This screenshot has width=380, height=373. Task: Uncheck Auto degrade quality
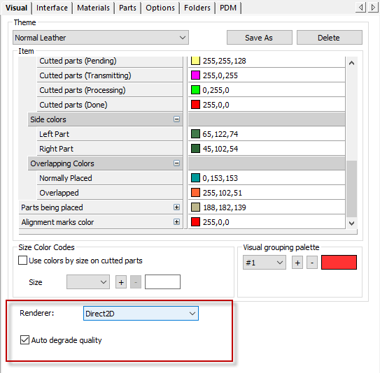point(25,340)
